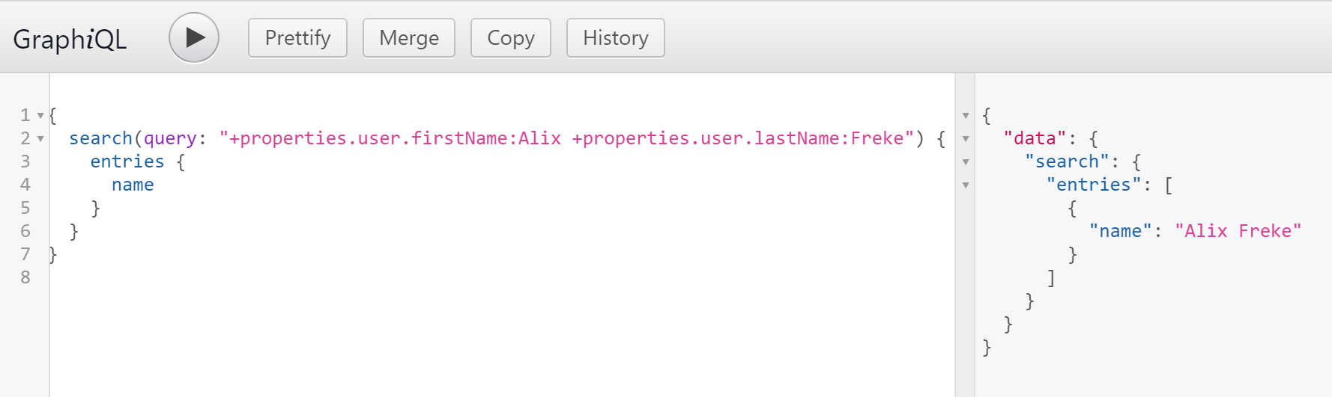Click the entries field in query editor
The width and height of the screenshot is (1332, 397).
click(x=127, y=161)
